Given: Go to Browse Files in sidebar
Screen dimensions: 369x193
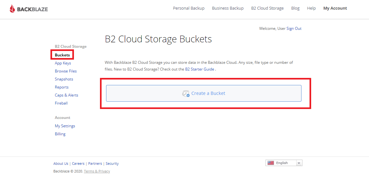Looking at the screenshot, I should pyautogui.click(x=66, y=71).
